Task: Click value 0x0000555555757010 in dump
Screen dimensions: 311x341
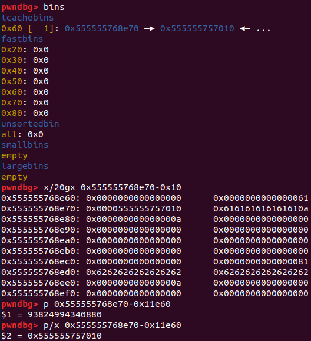Action: tap(134, 208)
